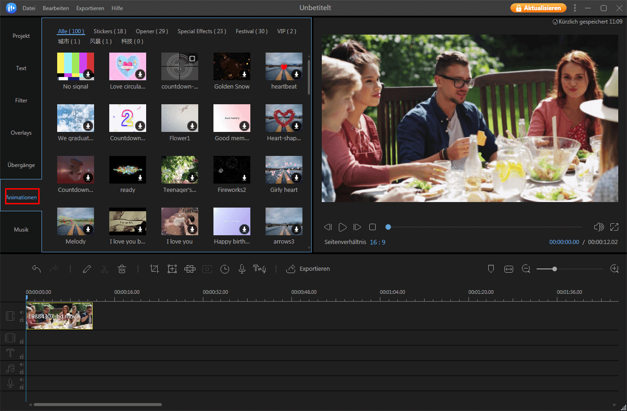Image resolution: width=627 pixels, height=411 pixels.
Task: Click the Aktualisieren upgrade button
Action: click(x=538, y=8)
